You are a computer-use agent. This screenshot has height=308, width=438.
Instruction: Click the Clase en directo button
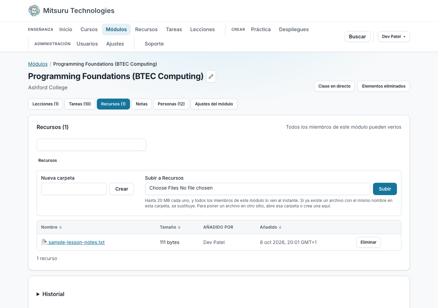tap(334, 86)
